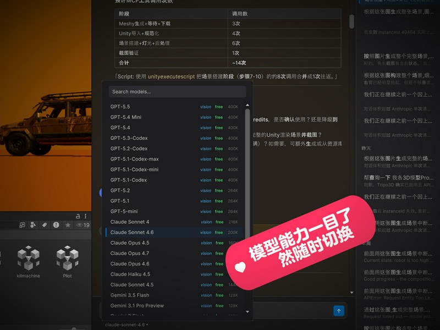Click chat panel scroll-down arrow
The image size is (440, 330).
351,293
